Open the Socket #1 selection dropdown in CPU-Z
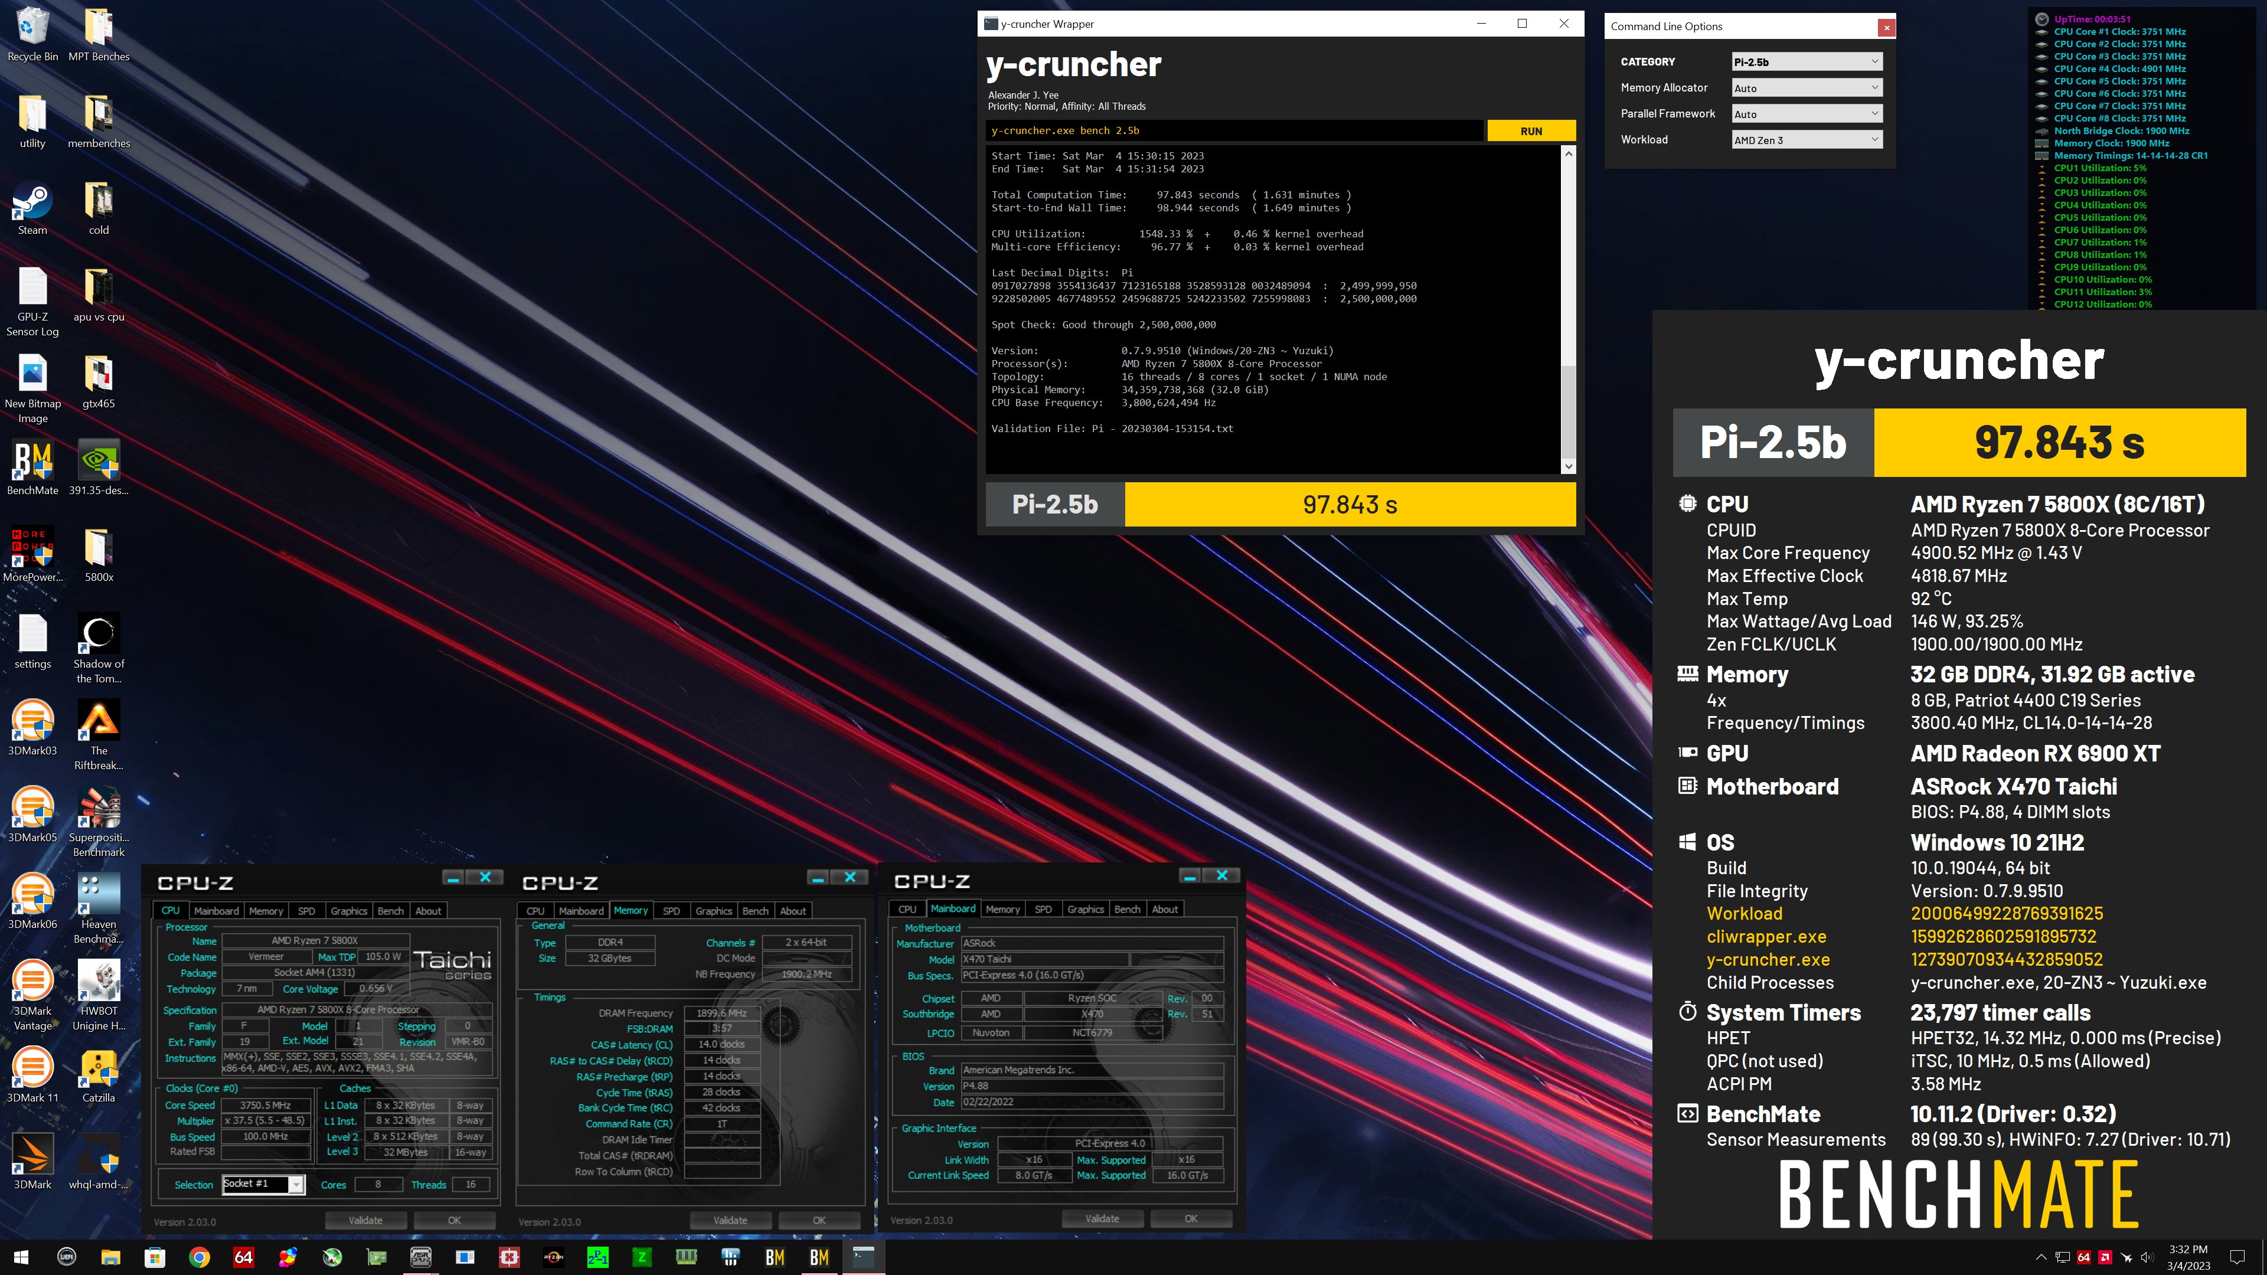 (x=263, y=1184)
